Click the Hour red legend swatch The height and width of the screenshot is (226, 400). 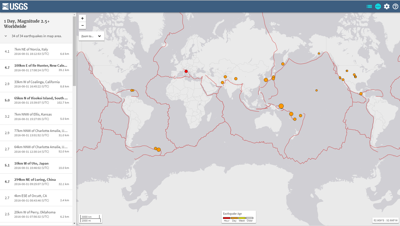(227, 218)
